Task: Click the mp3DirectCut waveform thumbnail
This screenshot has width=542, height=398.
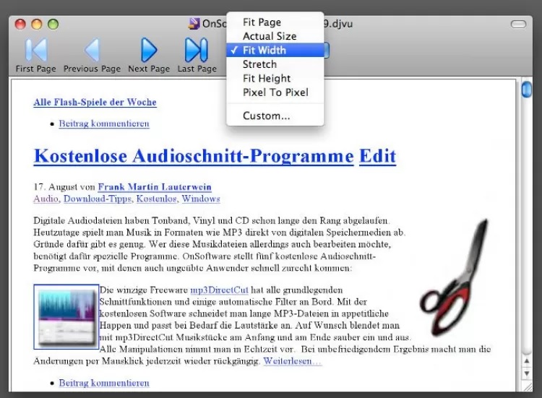Action: (66, 317)
